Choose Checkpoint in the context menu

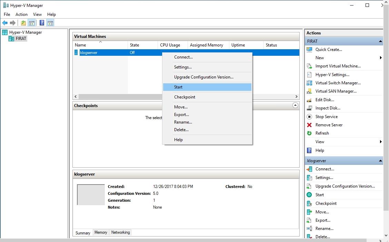(207, 97)
